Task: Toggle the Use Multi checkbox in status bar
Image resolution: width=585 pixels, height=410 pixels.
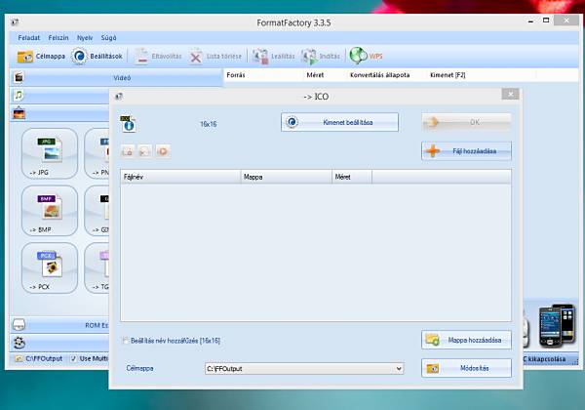Action: point(73,359)
